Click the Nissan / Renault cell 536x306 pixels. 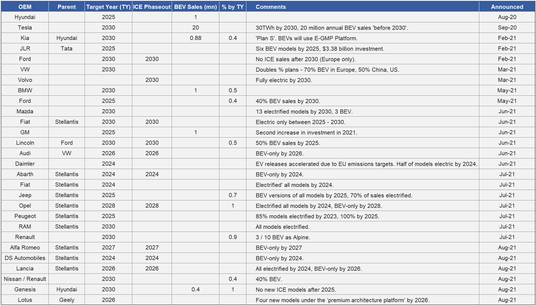coord(25,279)
